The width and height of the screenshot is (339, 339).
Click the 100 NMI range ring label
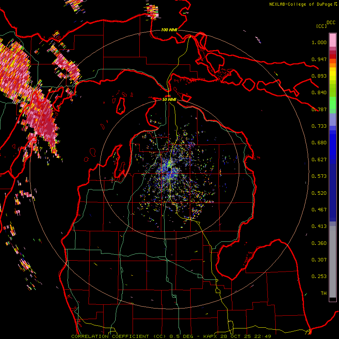[169, 30]
